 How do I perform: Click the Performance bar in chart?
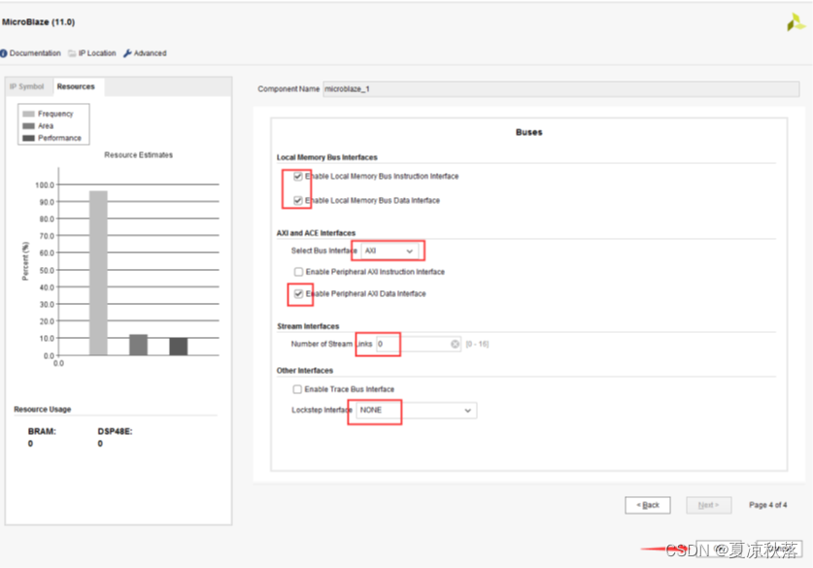coord(179,347)
